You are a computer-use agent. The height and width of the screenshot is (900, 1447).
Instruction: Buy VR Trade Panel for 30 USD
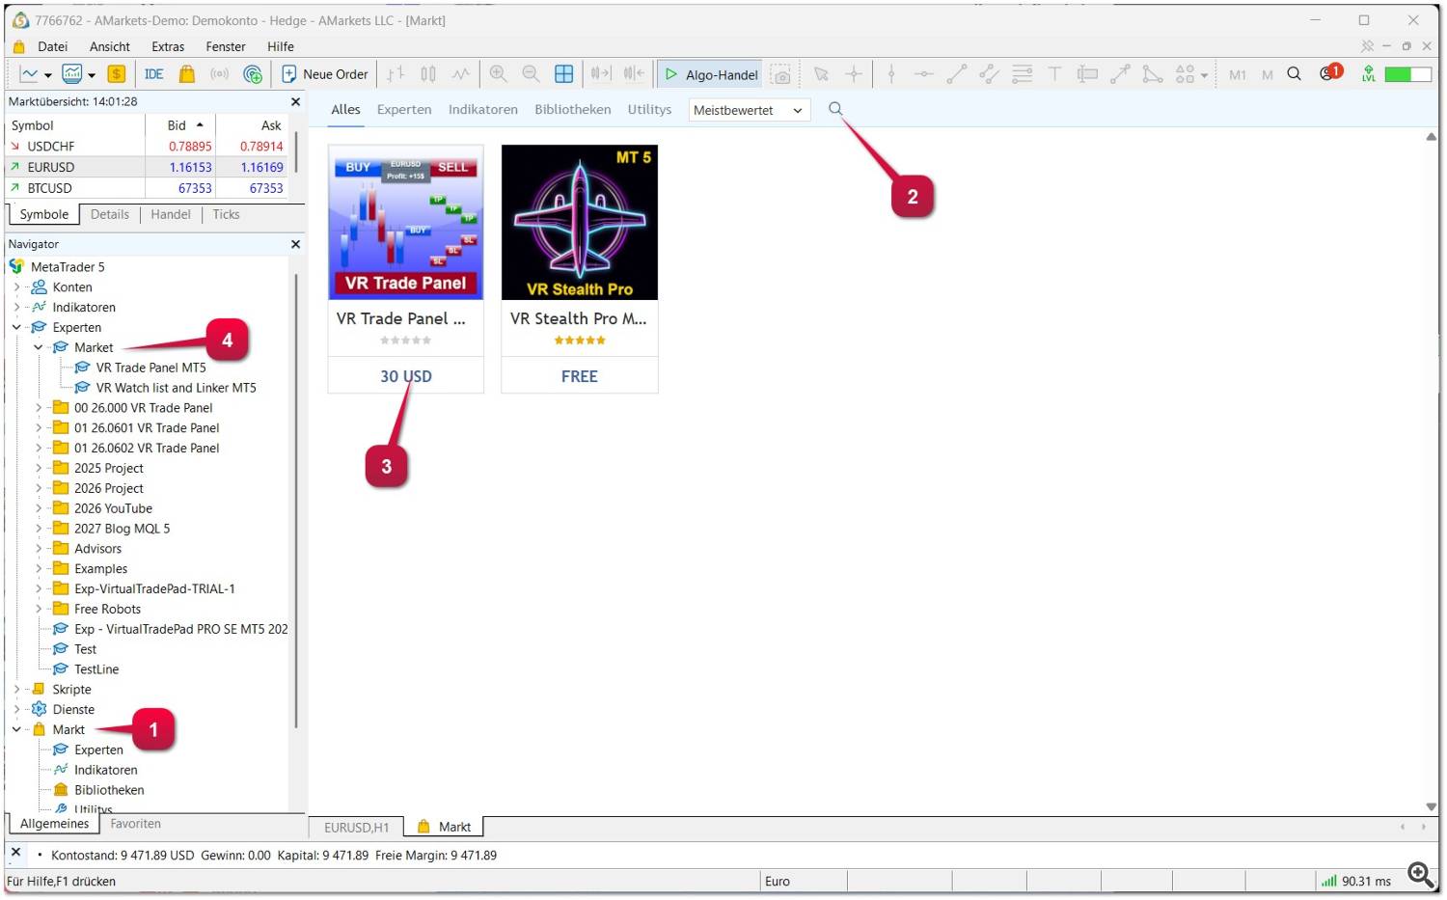pyautogui.click(x=406, y=376)
